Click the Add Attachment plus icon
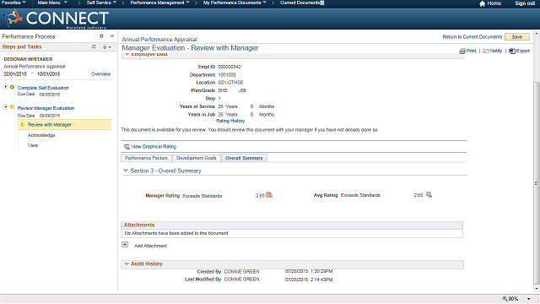 click(125, 245)
